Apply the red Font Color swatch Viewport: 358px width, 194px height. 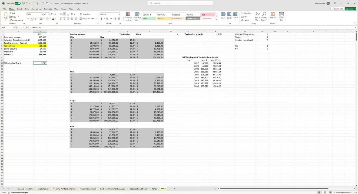click(x=53, y=19)
